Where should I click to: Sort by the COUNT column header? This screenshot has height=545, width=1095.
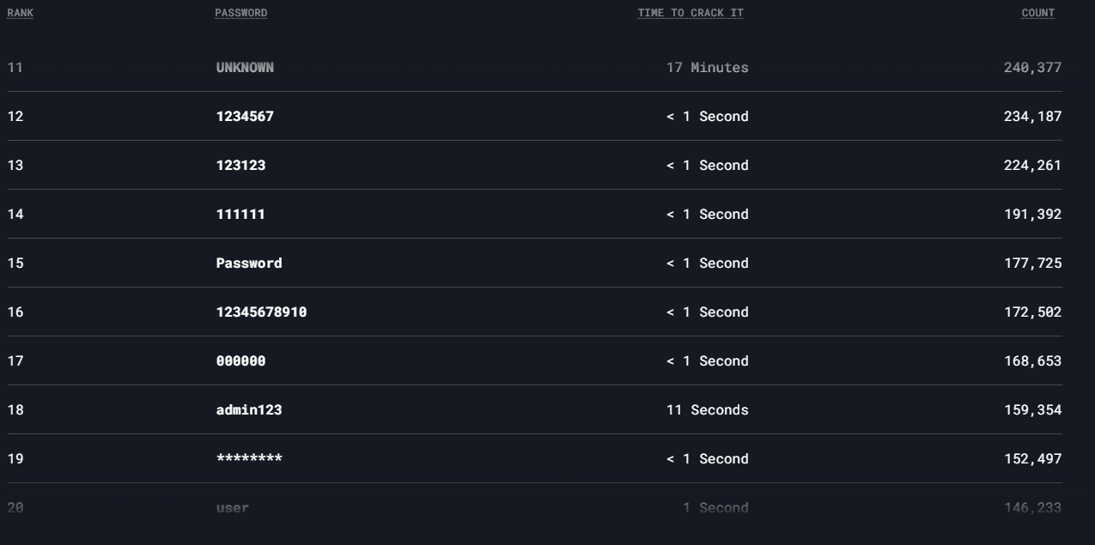click(1038, 13)
